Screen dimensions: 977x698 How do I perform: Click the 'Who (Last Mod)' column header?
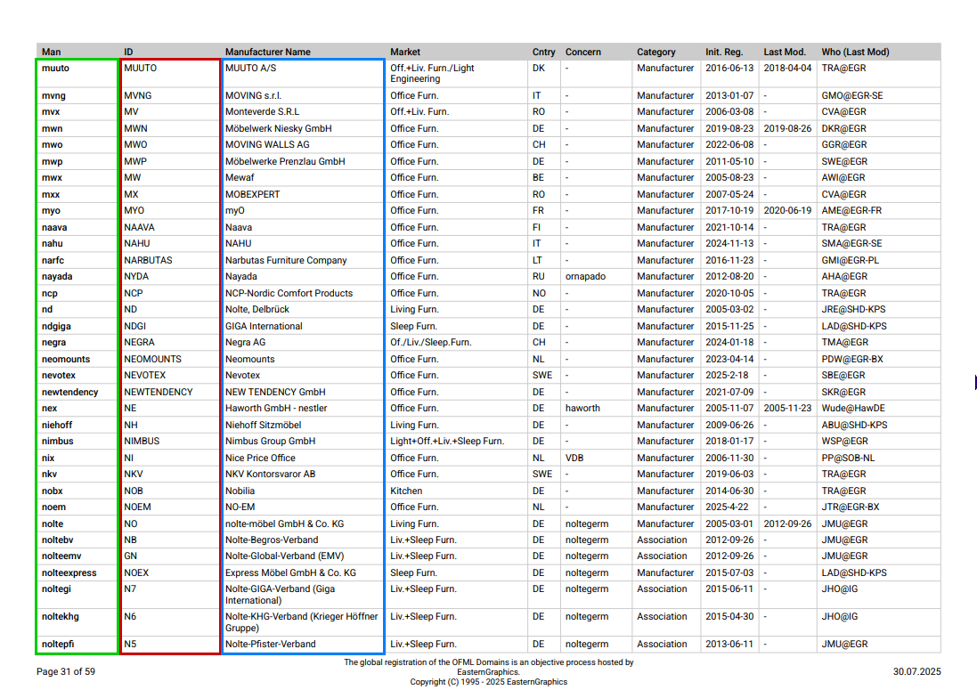click(x=855, y=52)
